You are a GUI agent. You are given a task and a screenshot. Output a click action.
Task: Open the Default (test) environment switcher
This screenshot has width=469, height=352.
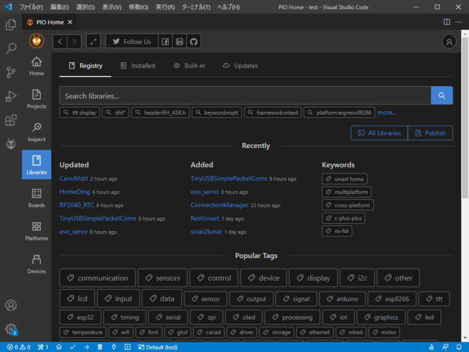pos(157,346)
